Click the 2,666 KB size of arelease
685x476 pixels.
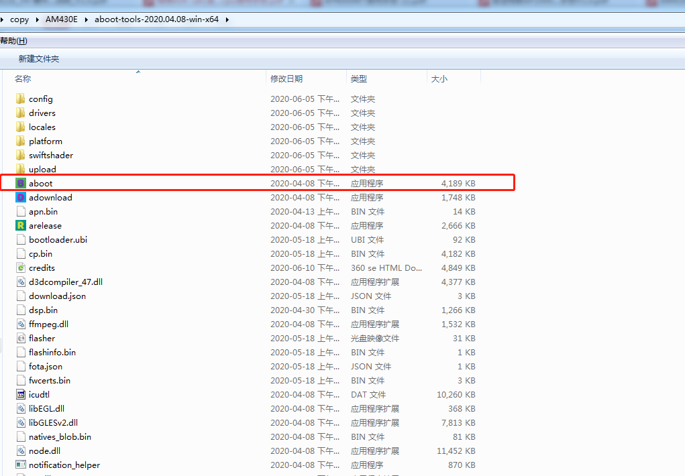458,226
